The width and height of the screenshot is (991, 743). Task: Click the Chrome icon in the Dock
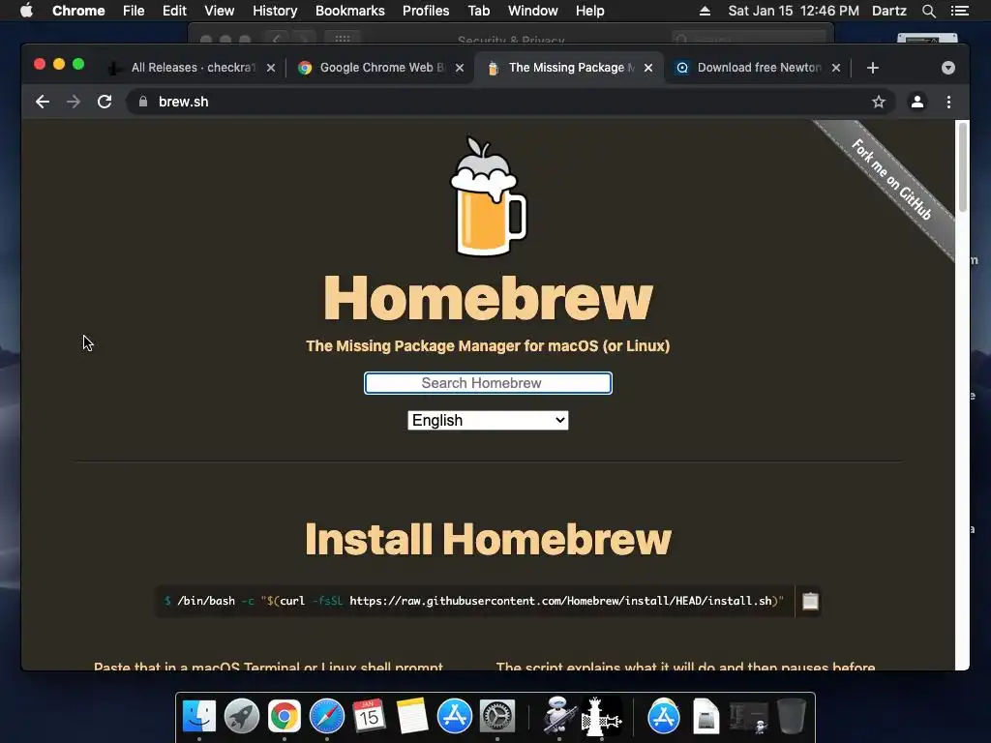285,717
